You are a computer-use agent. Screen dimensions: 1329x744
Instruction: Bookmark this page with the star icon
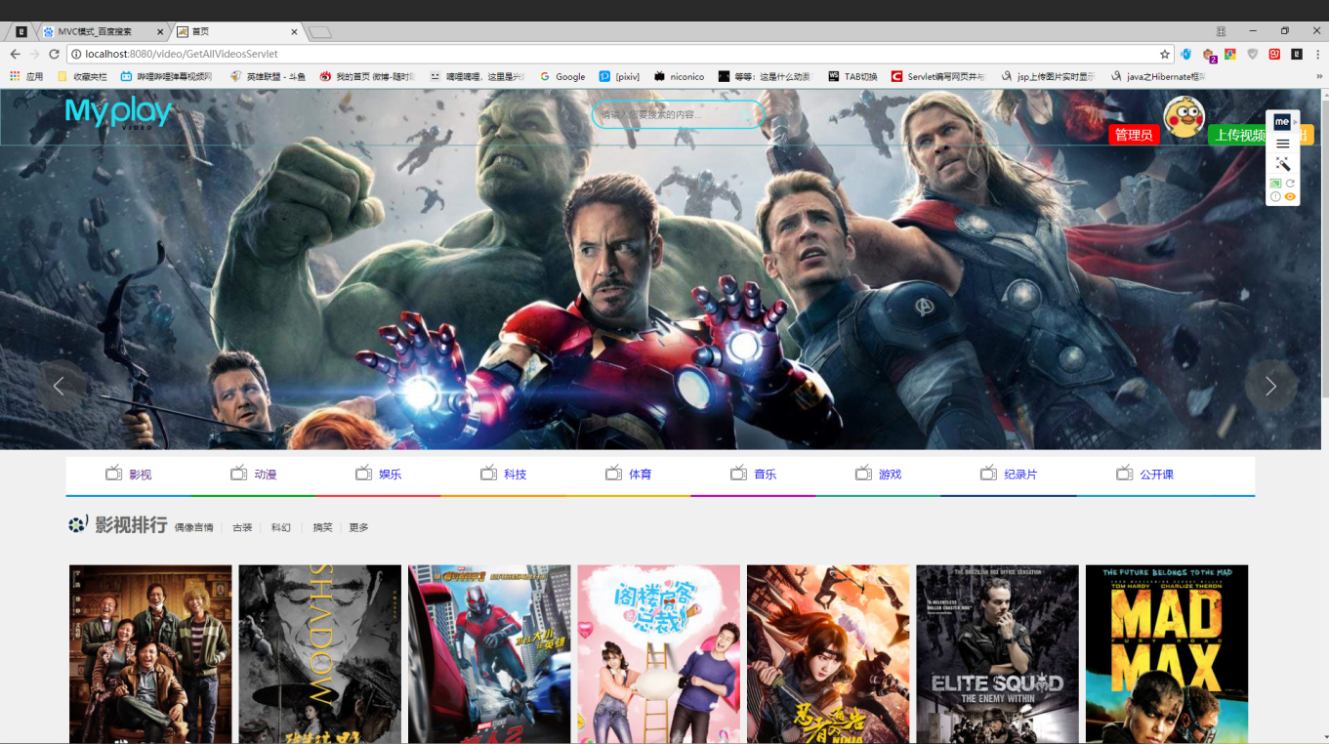(1165, 55)
